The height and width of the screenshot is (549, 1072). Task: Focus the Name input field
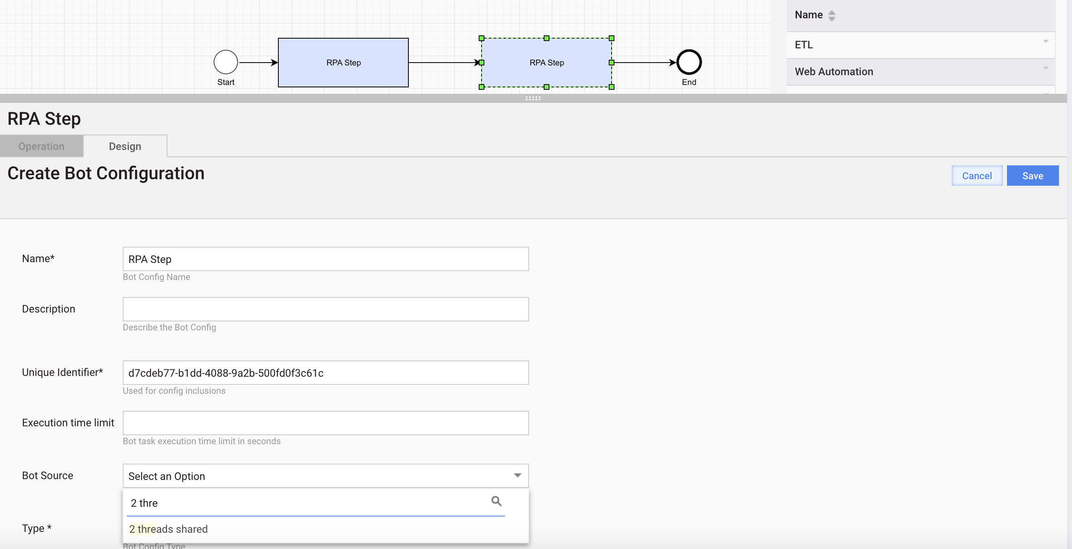tap(326, 259)
